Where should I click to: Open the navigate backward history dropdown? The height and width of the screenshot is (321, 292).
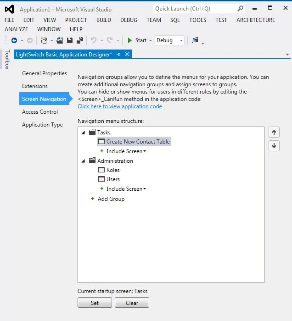click(22, 40)
